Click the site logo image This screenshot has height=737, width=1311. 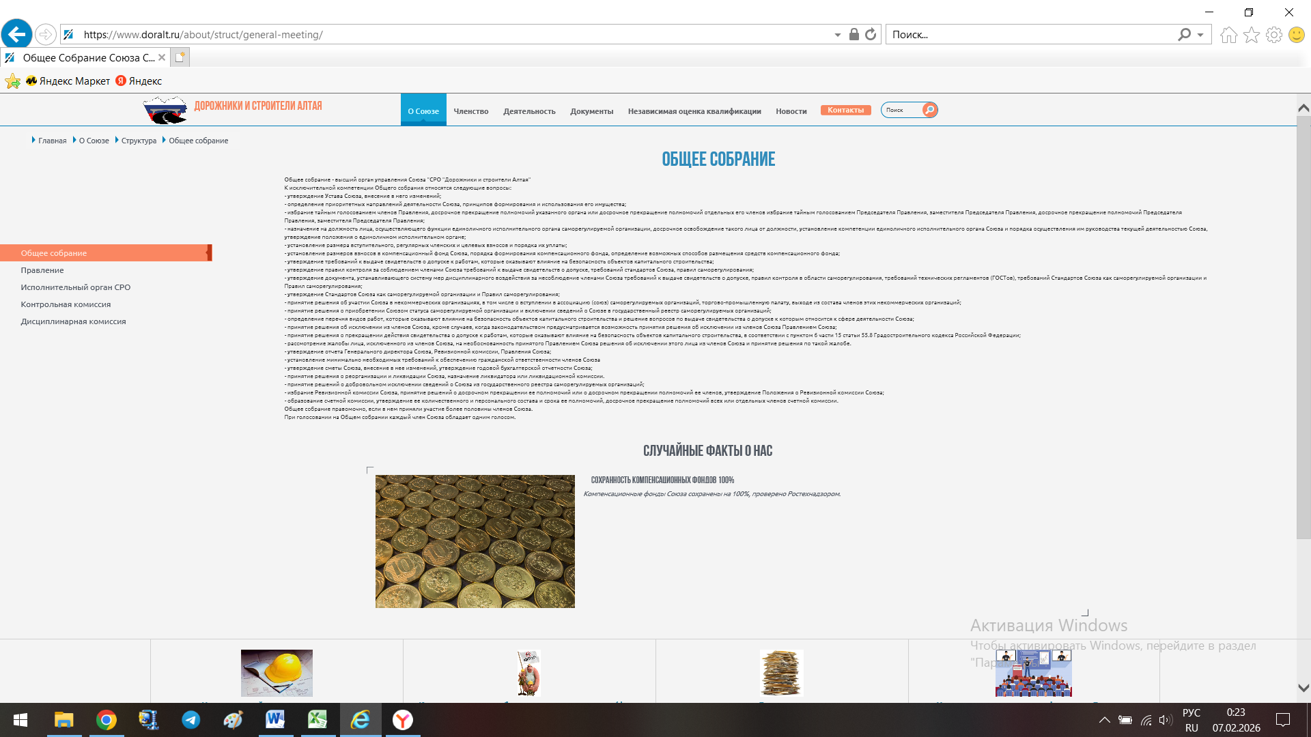click(x=165, y=109)
